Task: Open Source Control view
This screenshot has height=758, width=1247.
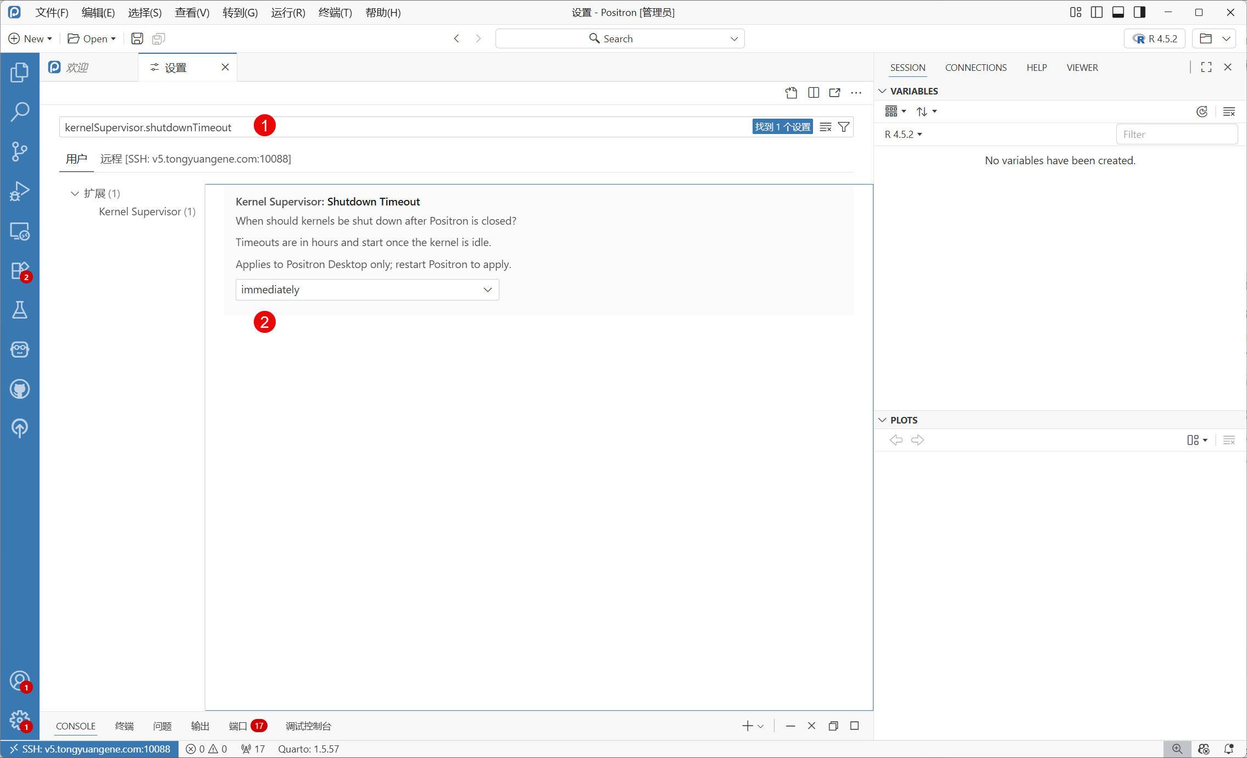Action: (x=20, y=151)
